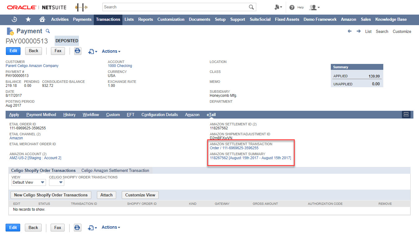Switch to the EFT subtab
The image size is (419, 238).
tap(131, 115)
